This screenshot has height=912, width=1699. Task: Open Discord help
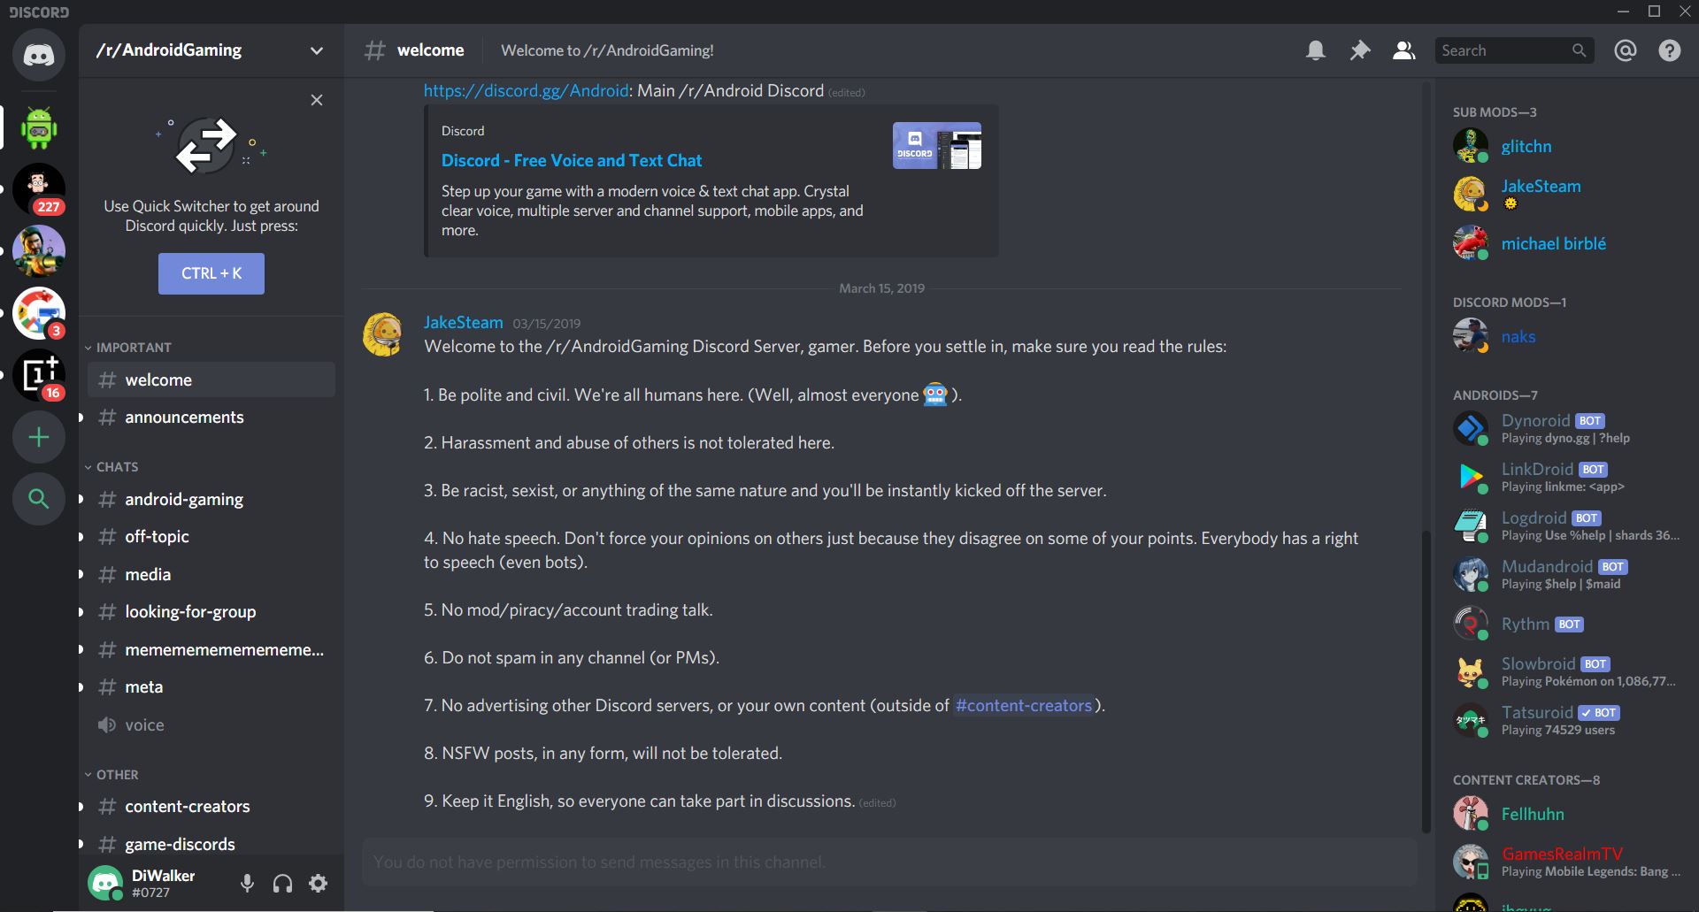(x=1670, y=50)
